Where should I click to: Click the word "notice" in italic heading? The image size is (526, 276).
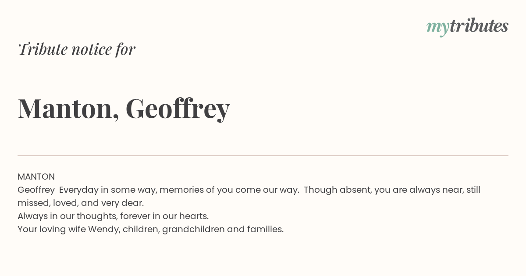[92, 50]
